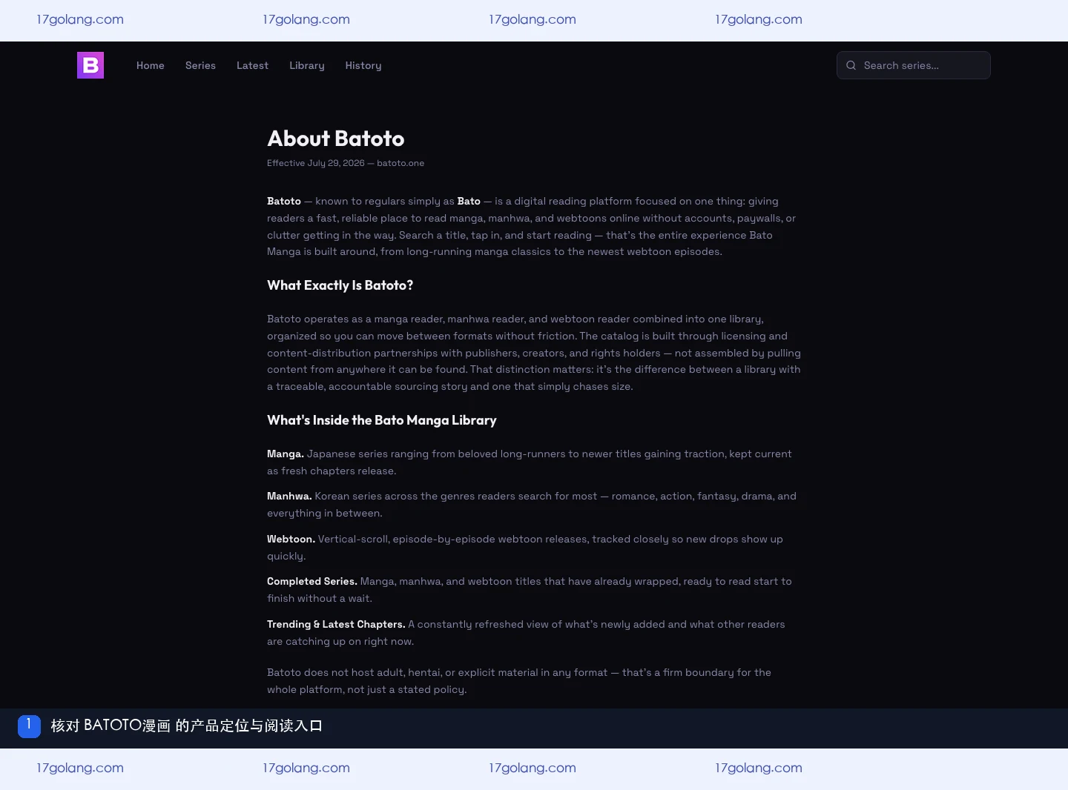Screen dimensions: 1068x790
Task: Open the Series nav item
Action: (x=200, y=65)
